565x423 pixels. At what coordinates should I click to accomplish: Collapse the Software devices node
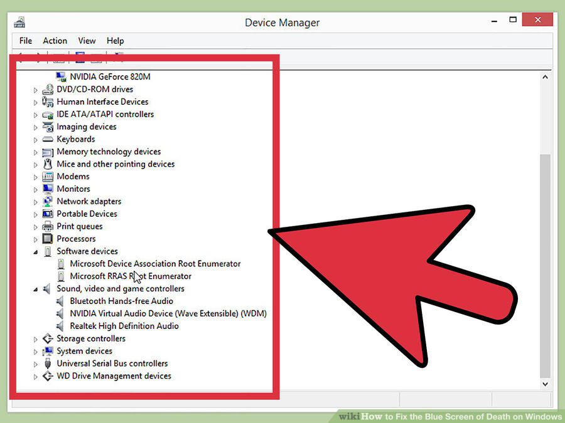(35, 252)
